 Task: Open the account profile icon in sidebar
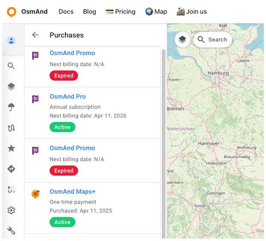[12, 41]
